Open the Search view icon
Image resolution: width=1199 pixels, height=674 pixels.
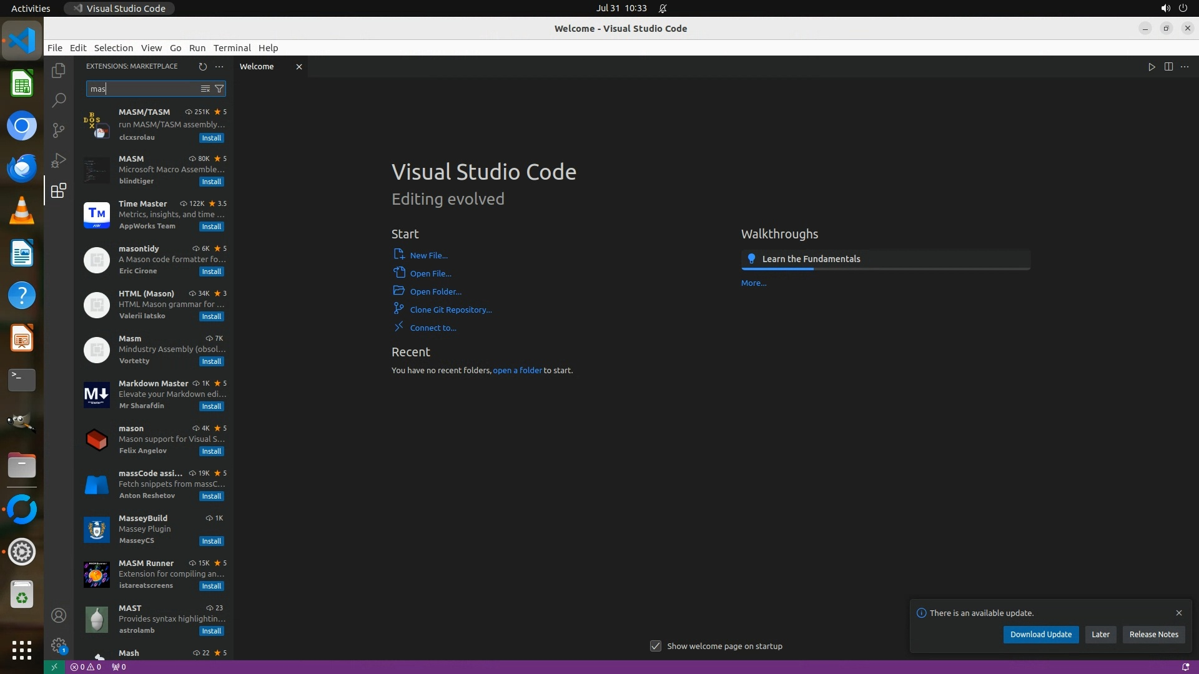point(59,100)
